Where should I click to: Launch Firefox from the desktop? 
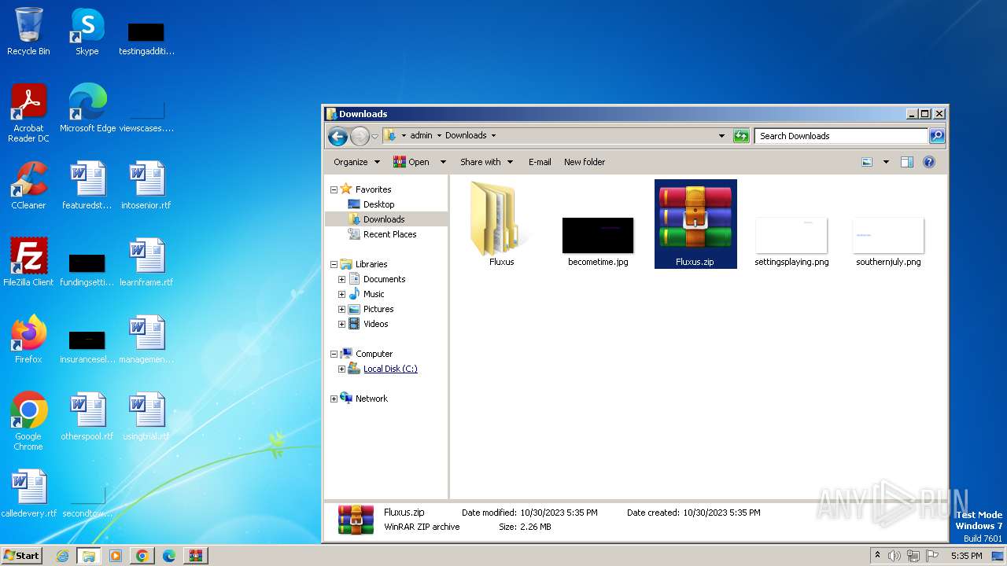point(28,340)
